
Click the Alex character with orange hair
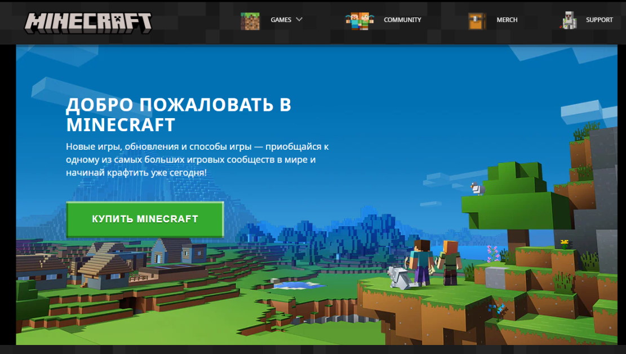pos(450,262)
